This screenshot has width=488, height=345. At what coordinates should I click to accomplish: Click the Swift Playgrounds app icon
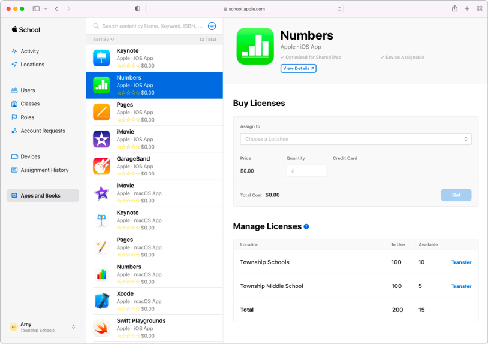101,328
